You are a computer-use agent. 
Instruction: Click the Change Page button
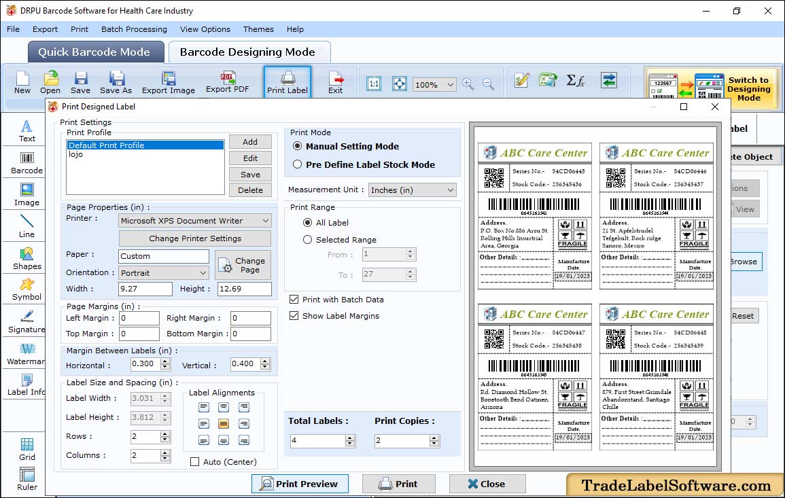[x=243, y=265]
